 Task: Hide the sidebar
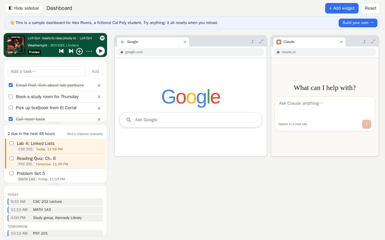click(24, 8)
